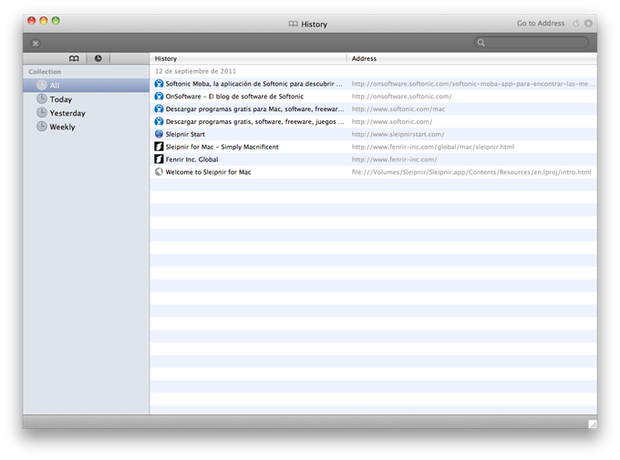620x460 pixels.
Task: Click the onsoftware.softonic.com/softonic-moba address
Action: [473, 84]
